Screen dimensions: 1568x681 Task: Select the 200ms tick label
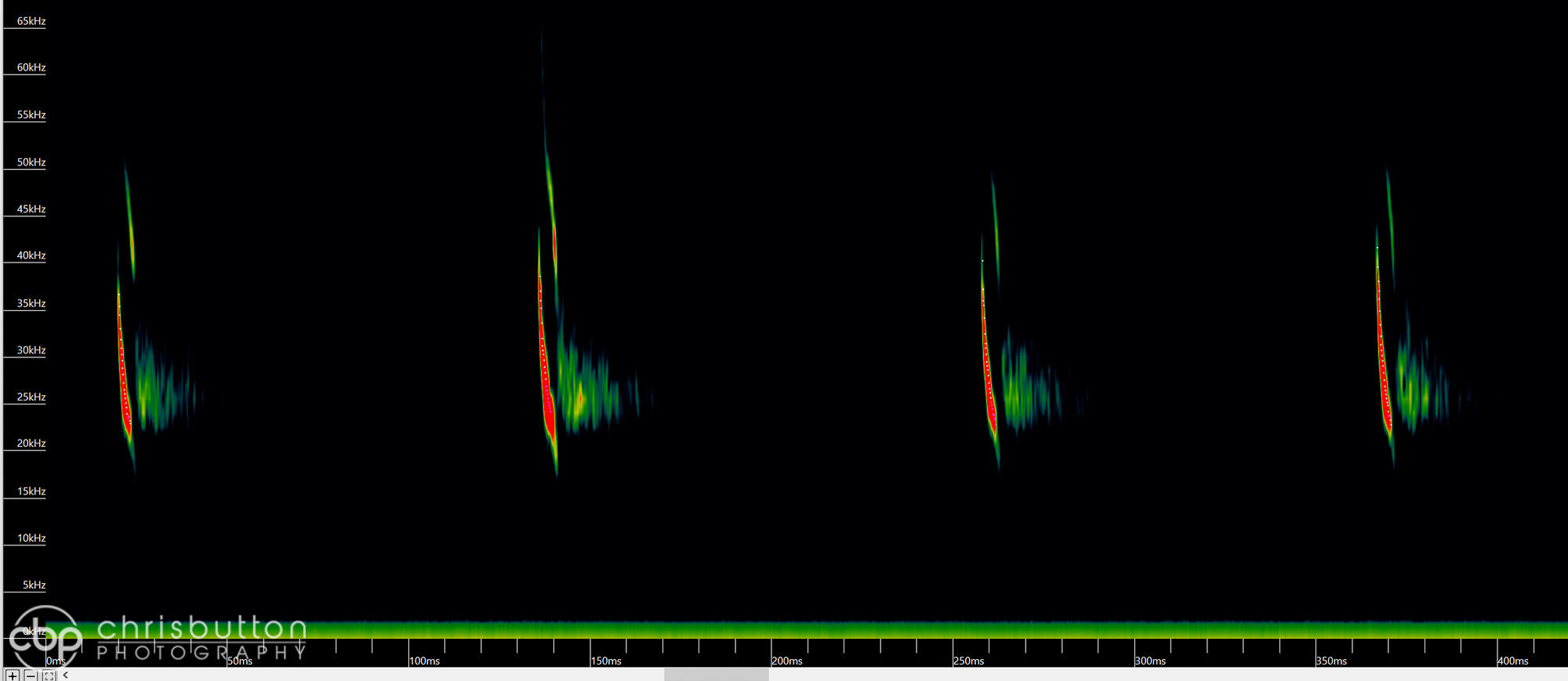click(787, 661)
